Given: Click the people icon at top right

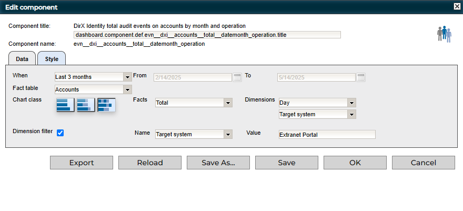Looking at the screenshot, I should tap(444, 34).
